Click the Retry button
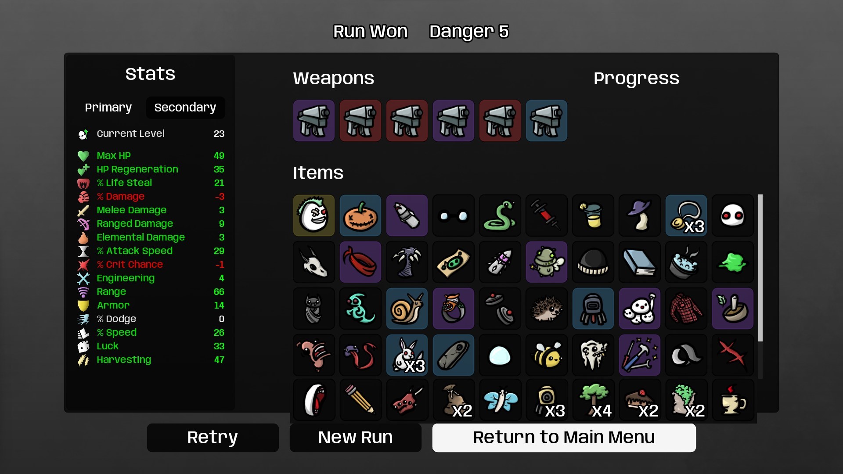 [213, 438]
